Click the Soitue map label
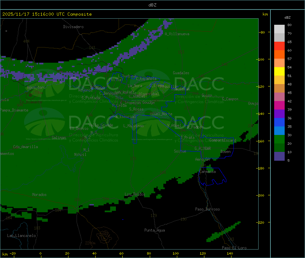Screen dimensions: 305x258 pos(180,151)
